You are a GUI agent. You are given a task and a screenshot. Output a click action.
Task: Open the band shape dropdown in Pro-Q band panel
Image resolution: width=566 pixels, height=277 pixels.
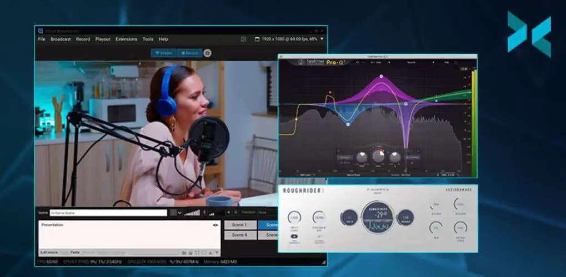click(345, 158)
